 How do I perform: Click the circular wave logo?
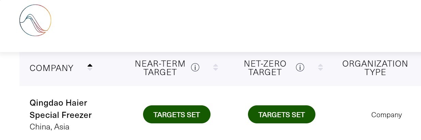click(x=35, y=20)
